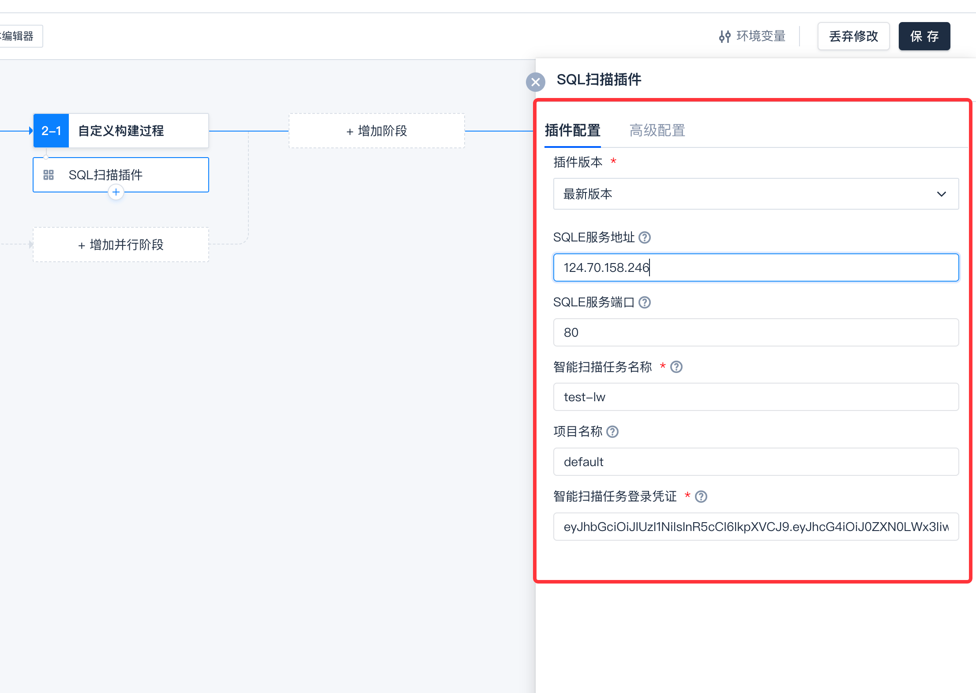Focus the SQLE服务地址 input field
Viewport: 976px width, 693px height.
pos(756,267)
